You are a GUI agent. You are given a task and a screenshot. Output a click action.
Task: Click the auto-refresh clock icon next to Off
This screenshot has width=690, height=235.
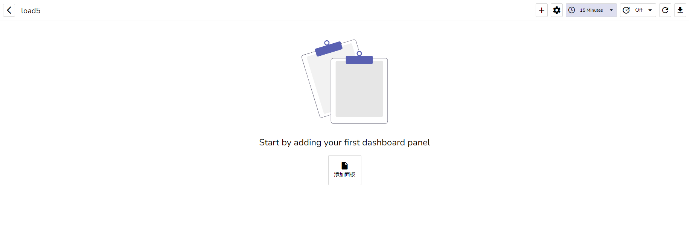coord(626,10)
